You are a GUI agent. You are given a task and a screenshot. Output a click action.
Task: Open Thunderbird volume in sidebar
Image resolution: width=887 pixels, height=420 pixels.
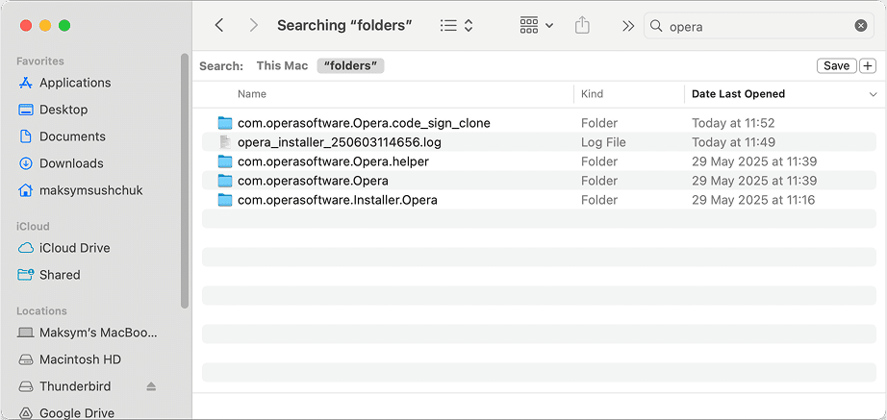coord(75,386)
